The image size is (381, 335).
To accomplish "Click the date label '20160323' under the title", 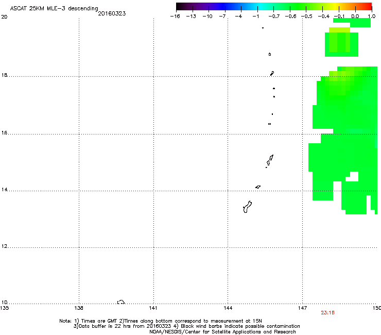I will point(112,13).
